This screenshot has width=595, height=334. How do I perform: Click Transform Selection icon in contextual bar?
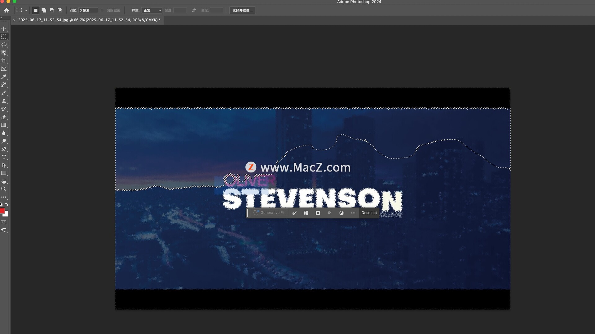point(306,213)
